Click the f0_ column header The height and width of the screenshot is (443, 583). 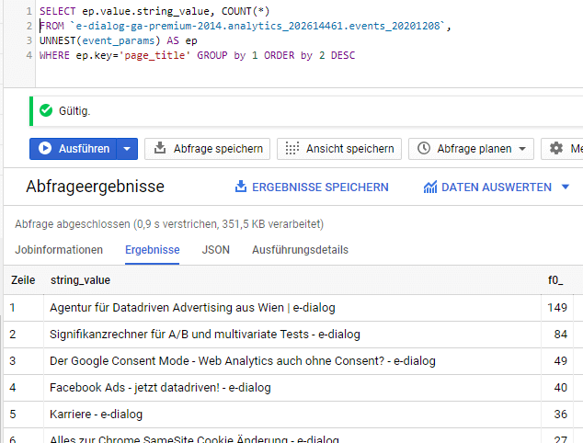(554, 279)
